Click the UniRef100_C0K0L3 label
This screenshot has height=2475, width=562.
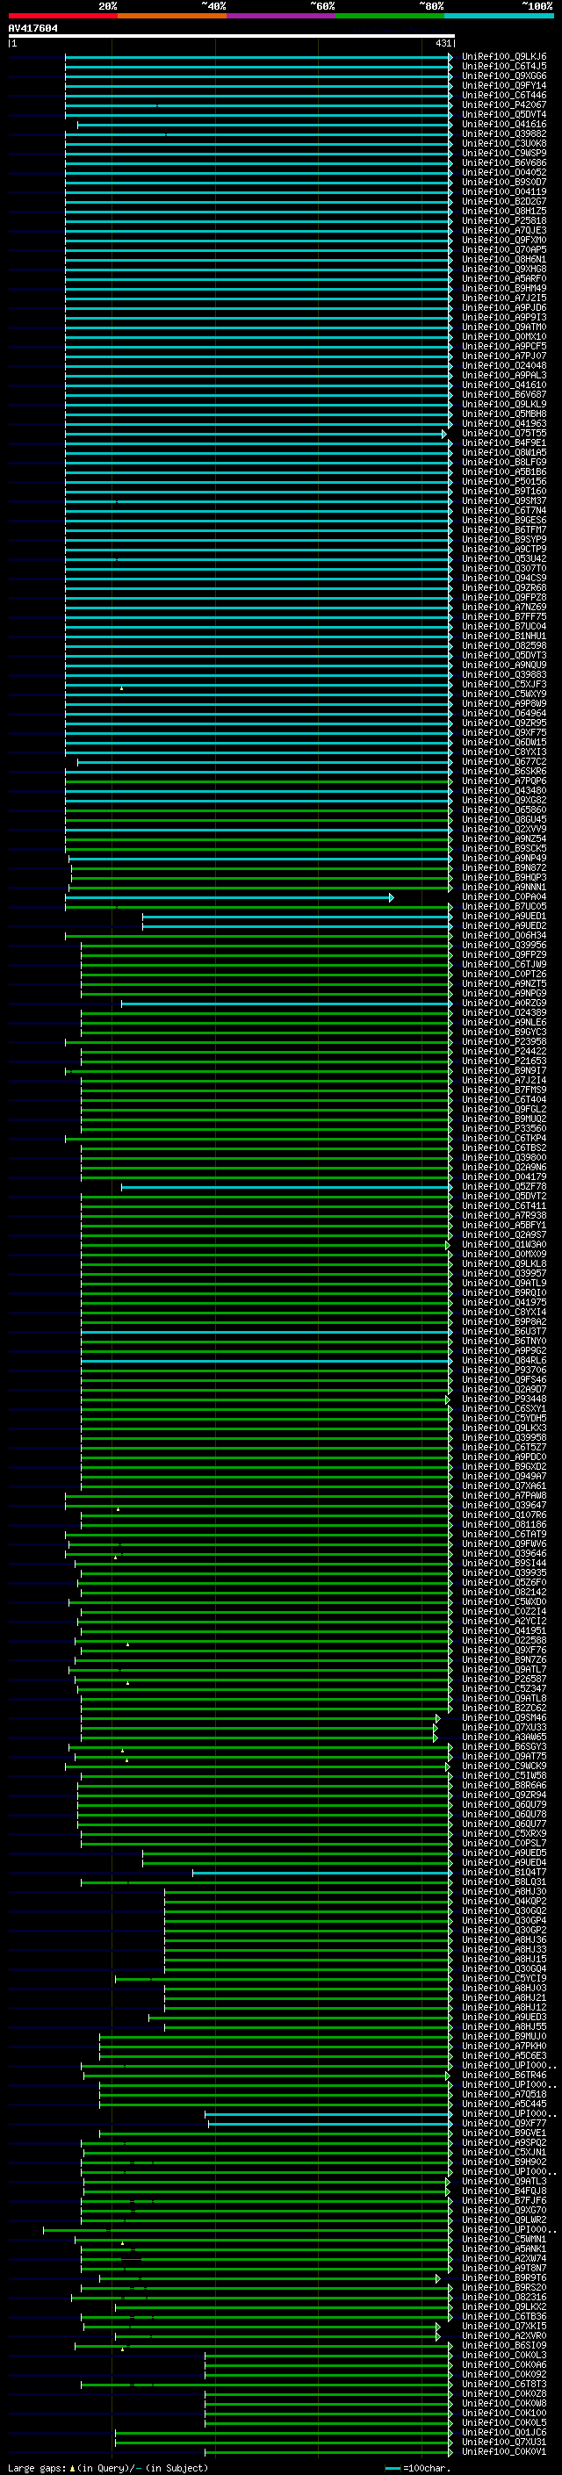click(x=504, y=2355)
